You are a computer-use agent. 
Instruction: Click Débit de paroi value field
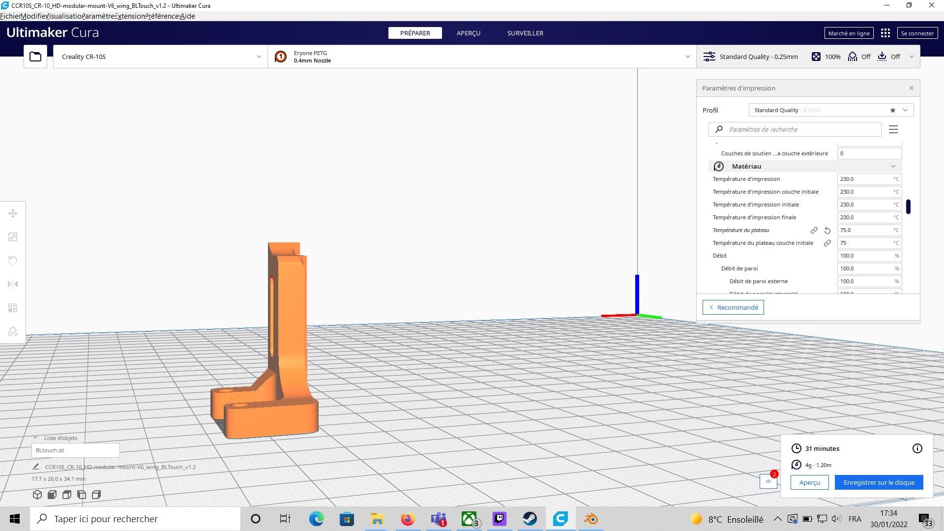point(869,268)
